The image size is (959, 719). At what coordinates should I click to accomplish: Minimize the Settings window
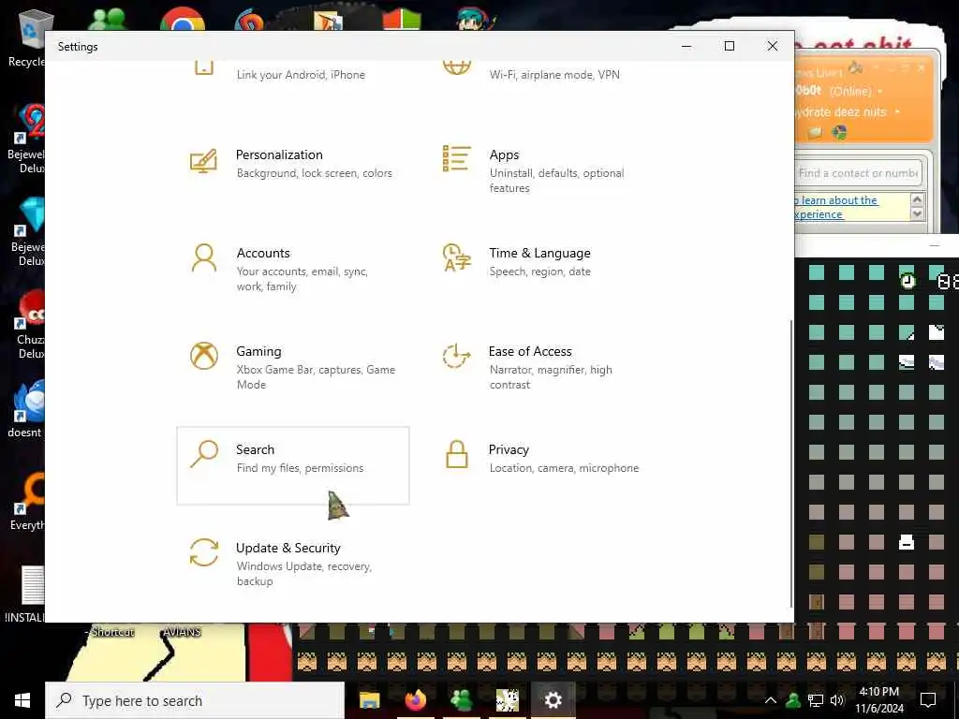[x=686, y=46]
